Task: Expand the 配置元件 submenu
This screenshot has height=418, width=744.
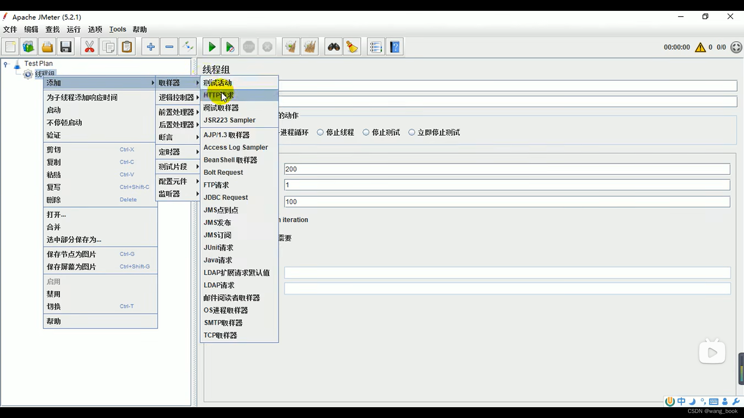Action: (x=178, y=182)
